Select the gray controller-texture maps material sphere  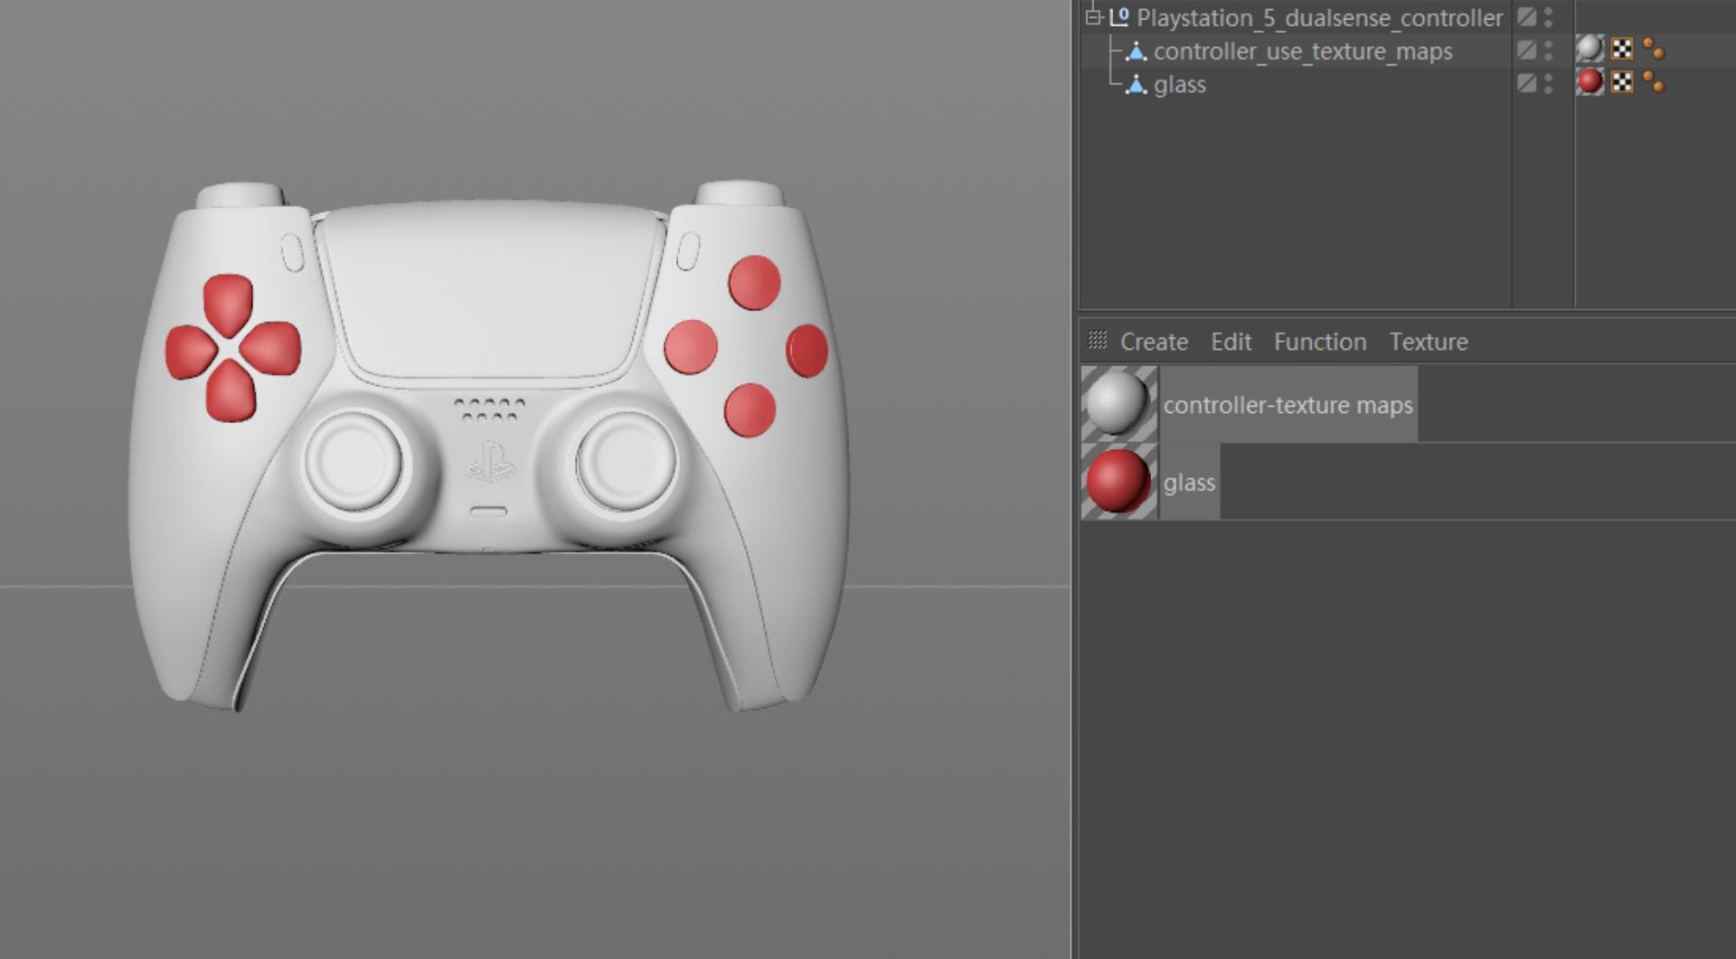point(1119,403)
